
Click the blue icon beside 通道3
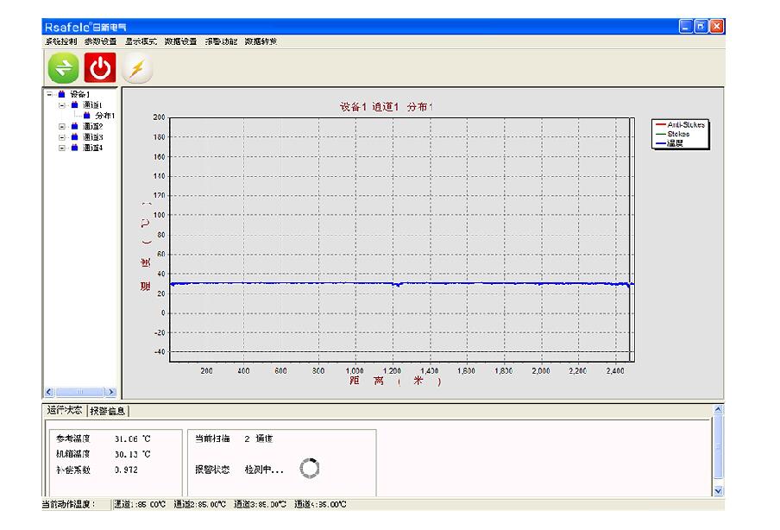[x=74, y=136]
